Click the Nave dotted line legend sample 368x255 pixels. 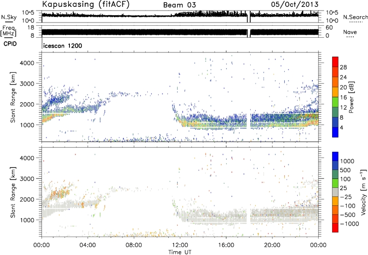[350, 37]
